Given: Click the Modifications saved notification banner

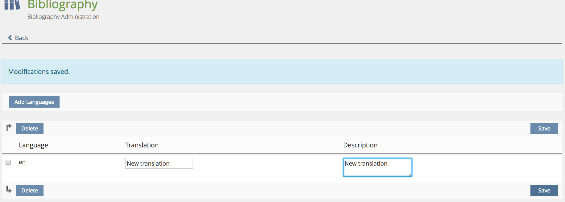Looking at the screenshot, I should point(282,72).
